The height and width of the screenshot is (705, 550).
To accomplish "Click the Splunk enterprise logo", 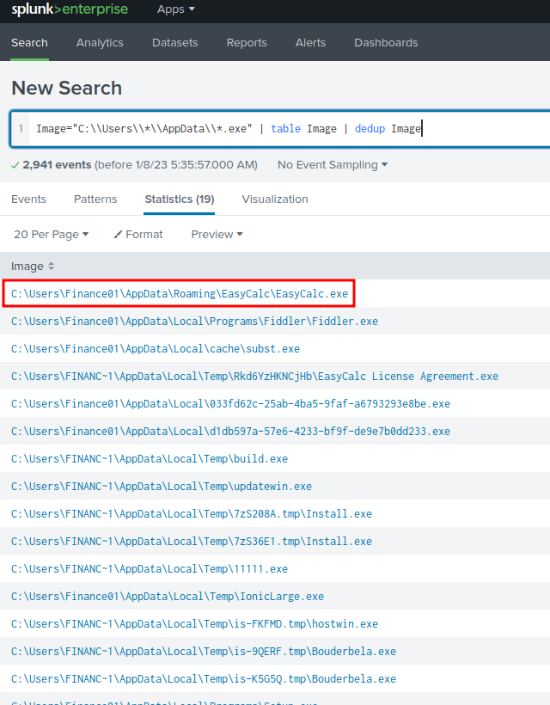I will point(70,9).
